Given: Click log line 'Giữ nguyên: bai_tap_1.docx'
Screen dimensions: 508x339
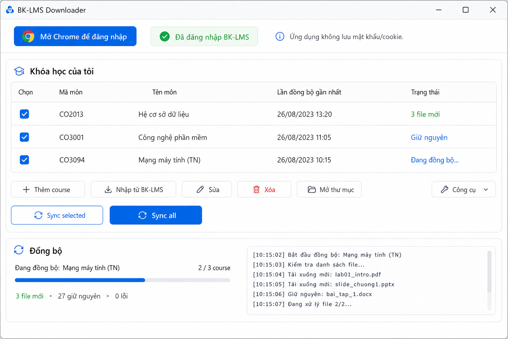Looking at the screenshot, I should point(312,294).
